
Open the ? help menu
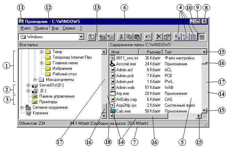[x=81, y=28]
